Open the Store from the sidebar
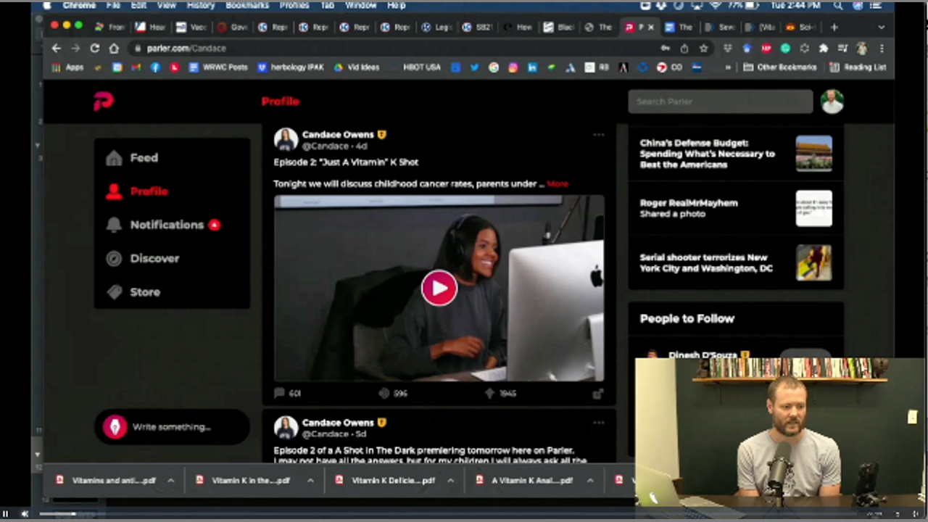 point(144,292)
